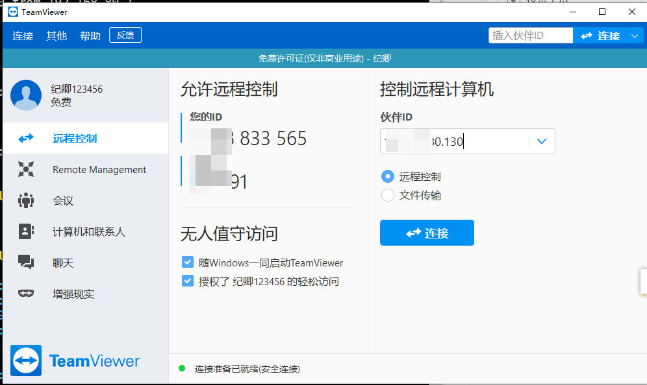Click the top toolbar 连接 button

click(x=600, y=36)
